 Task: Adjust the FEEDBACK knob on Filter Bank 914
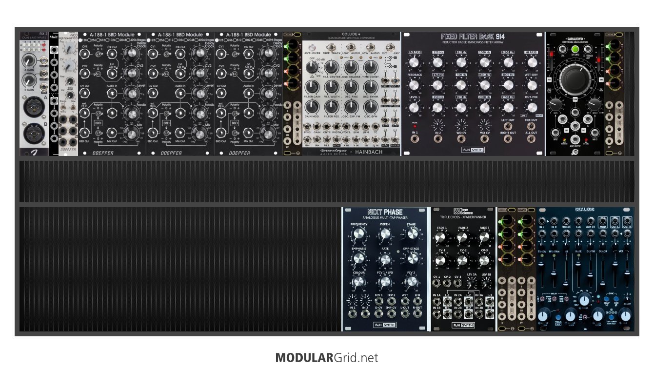[414, 85]
